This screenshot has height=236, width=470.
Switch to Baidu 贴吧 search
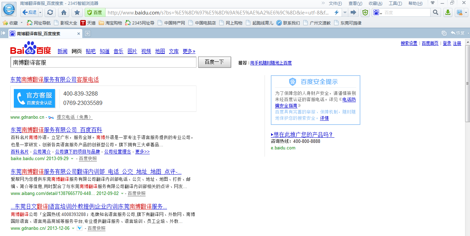pyautogui.click(x=91, y=51)
